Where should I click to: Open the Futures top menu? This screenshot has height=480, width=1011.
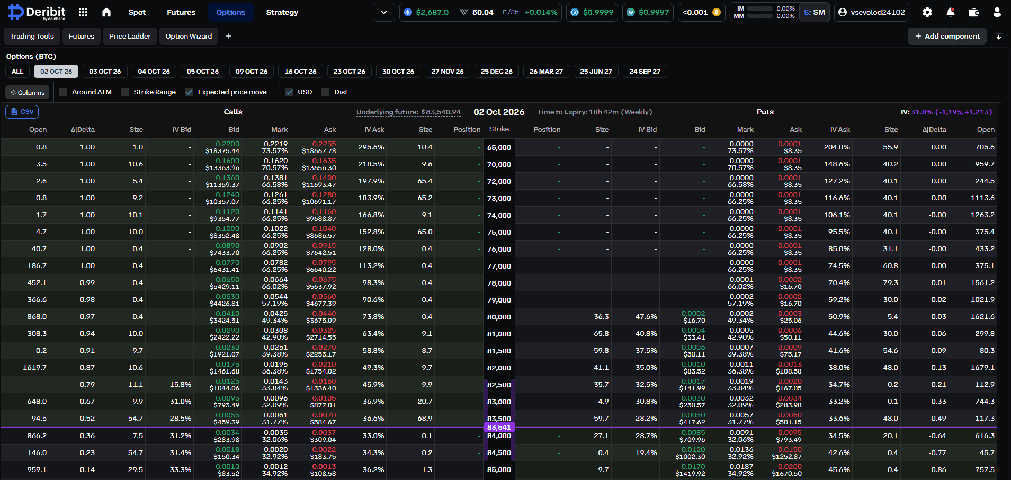click(181, 12)
